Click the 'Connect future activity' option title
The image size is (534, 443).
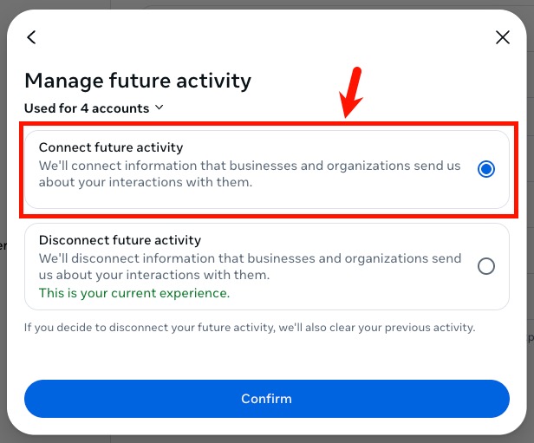point(111,147)
